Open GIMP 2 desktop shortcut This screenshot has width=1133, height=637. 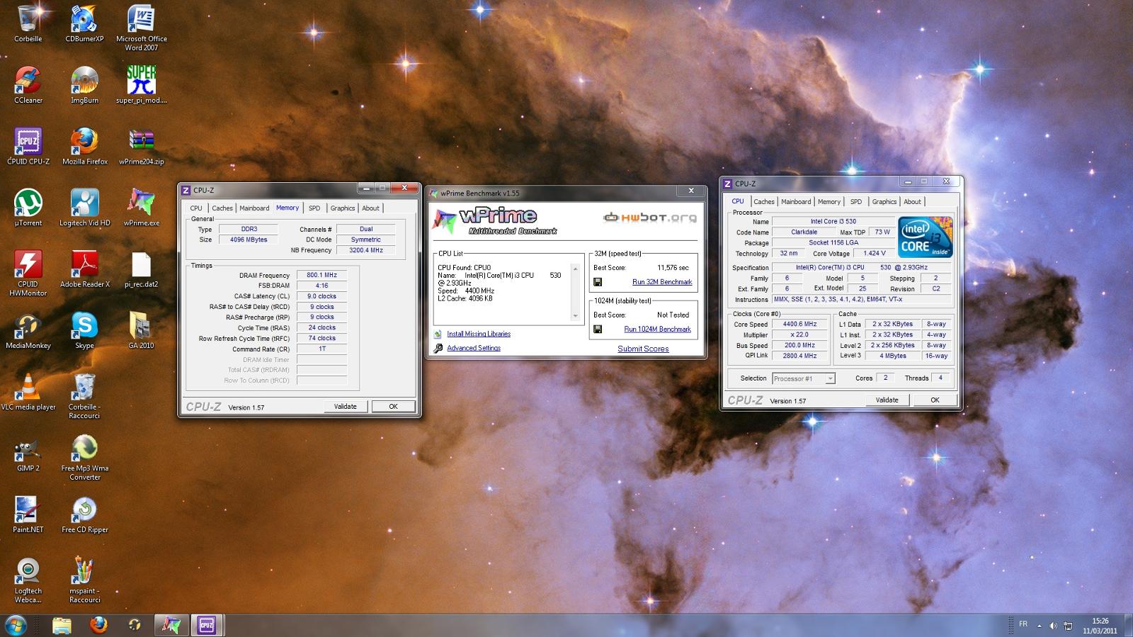[x=28, y=453]
